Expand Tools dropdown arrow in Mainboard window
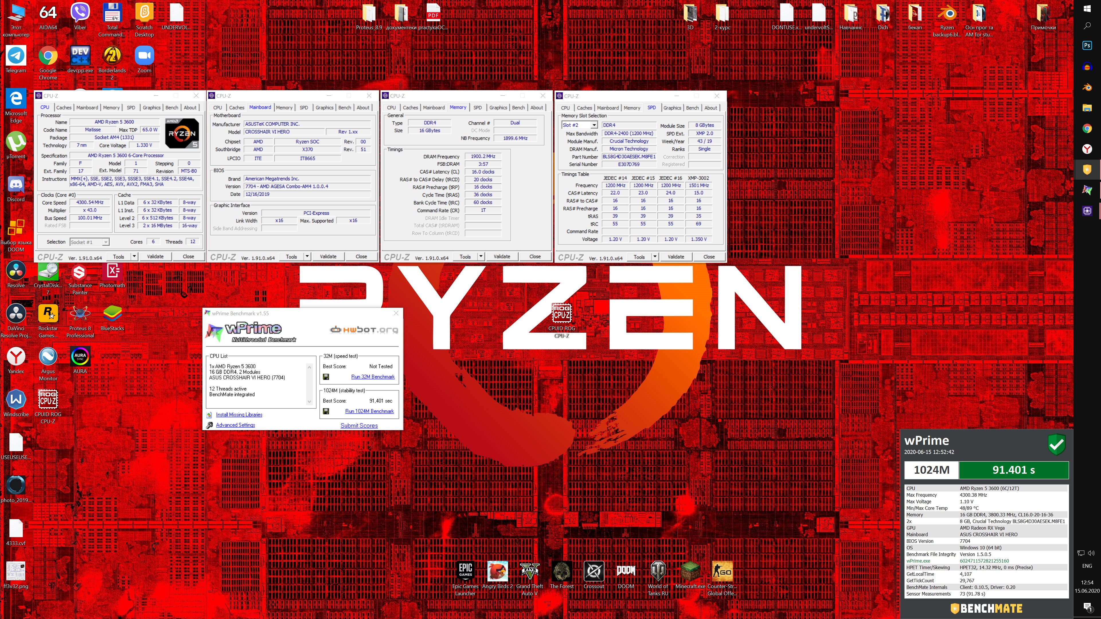Image resolution: width=1101 pixels, height=619 pixels. point(307,256)
